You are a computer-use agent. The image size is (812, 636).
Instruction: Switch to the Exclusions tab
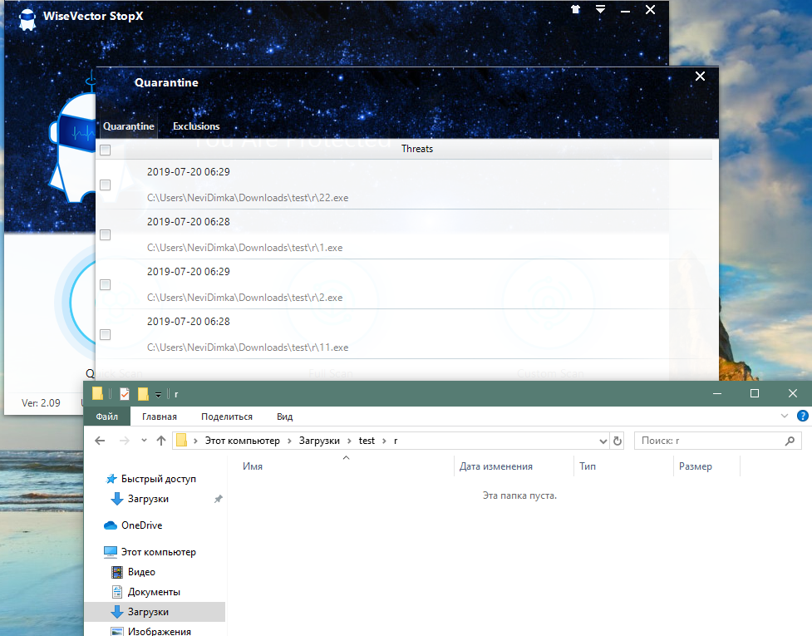196,126
